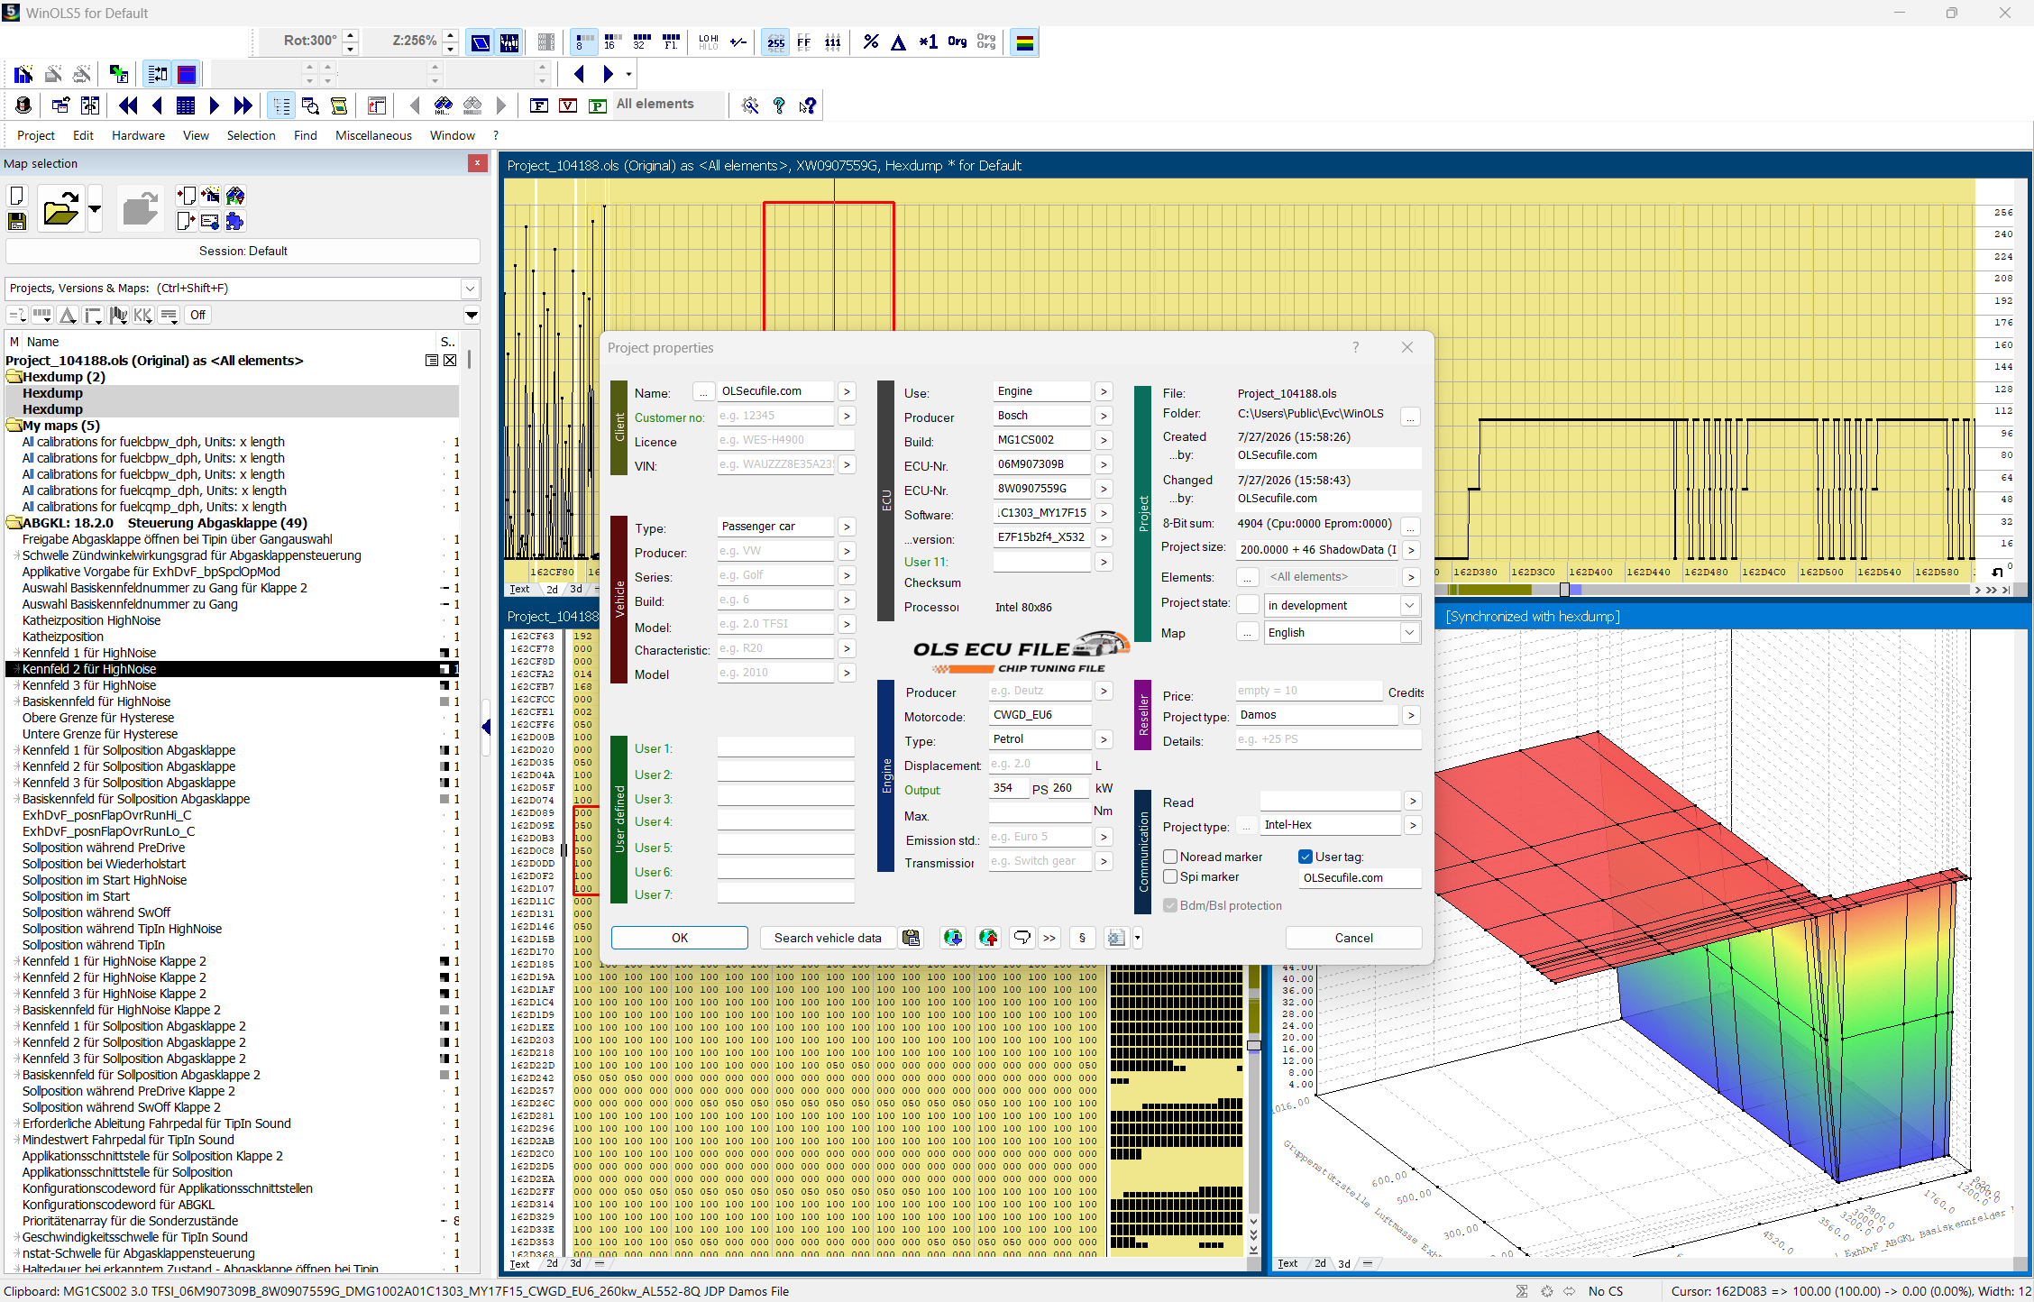
Task: Click the percent difference display icon
Action: (870, 41)
